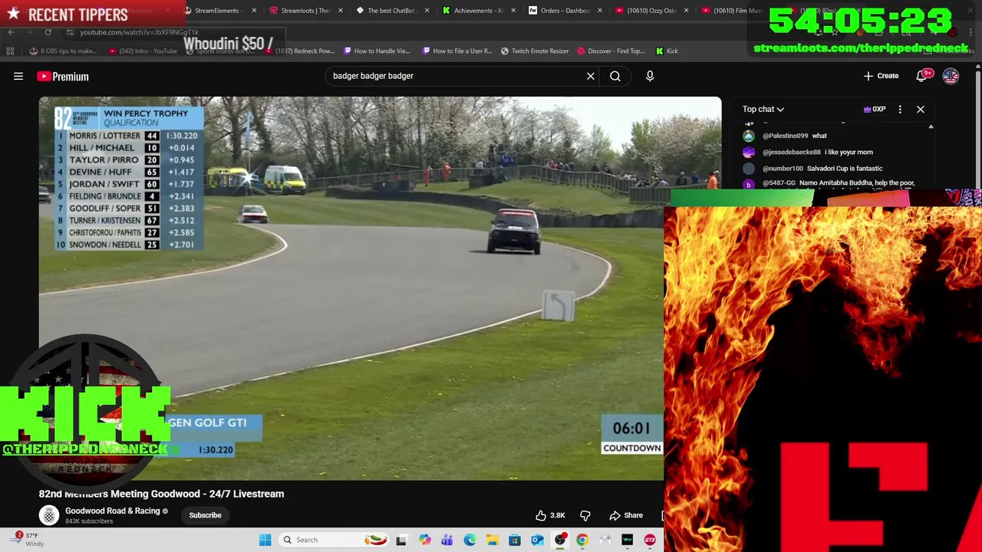Open the 0XP crown badge in chat
The height and width of the screenshot is (552, 982).
click(x=875, y=109)
